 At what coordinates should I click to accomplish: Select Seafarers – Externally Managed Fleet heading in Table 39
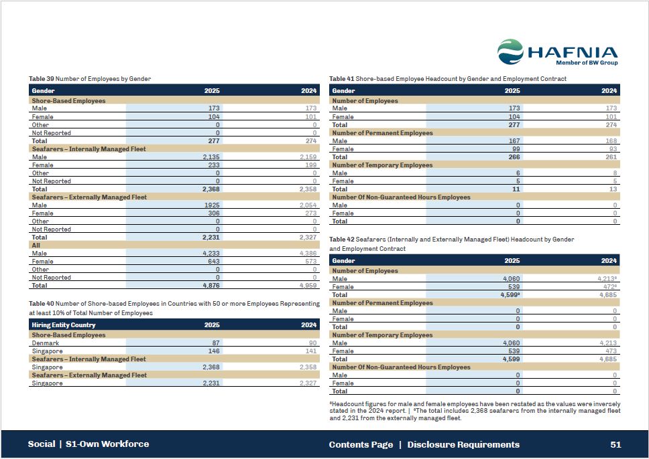click(x=89, y=197)
